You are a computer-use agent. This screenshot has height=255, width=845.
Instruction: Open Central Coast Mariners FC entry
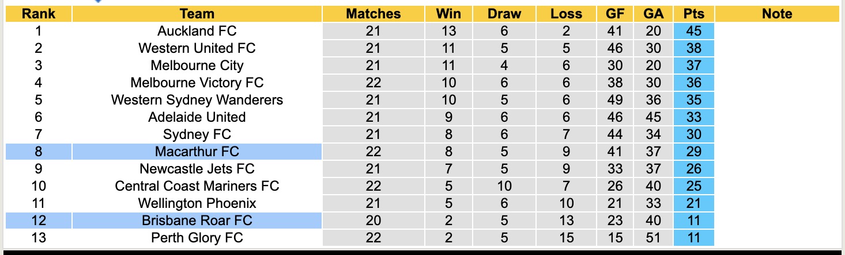pyautogui.click(x=197, y=186)
